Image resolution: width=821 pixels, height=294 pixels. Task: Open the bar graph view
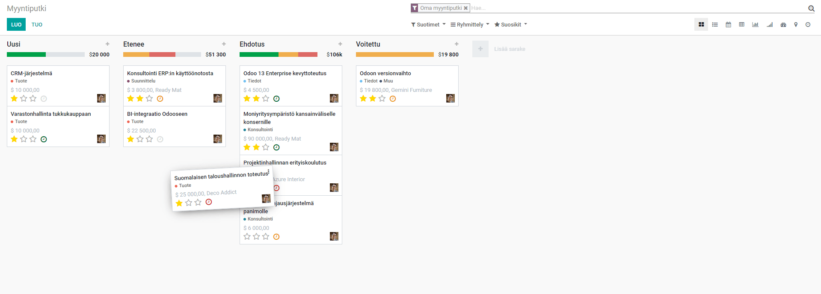click(x=756, y=25)
